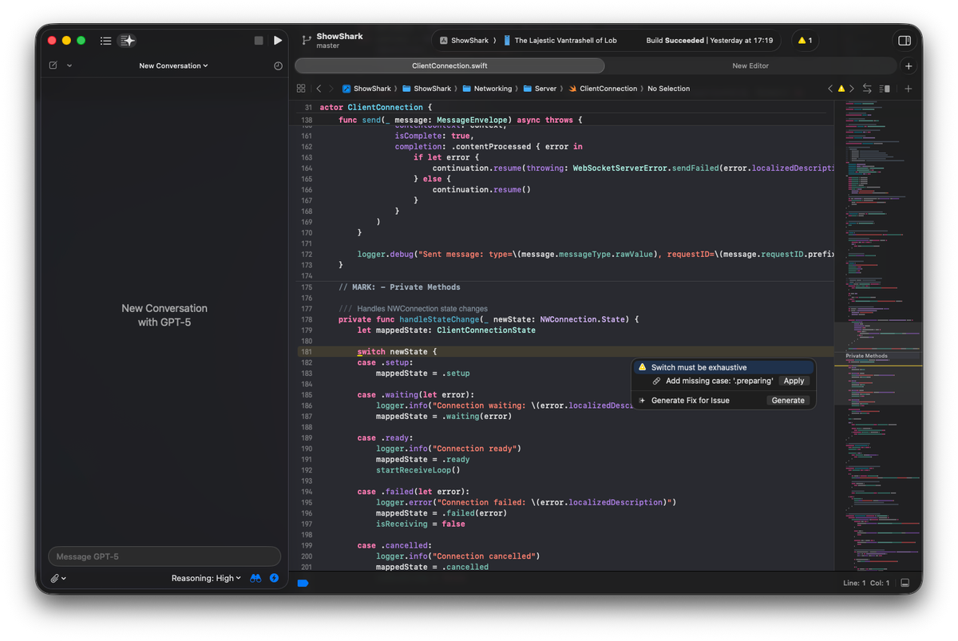The width and height of the screenshot is (958, 641).
Task: Open related items via the grid icon
Action: 301,89
